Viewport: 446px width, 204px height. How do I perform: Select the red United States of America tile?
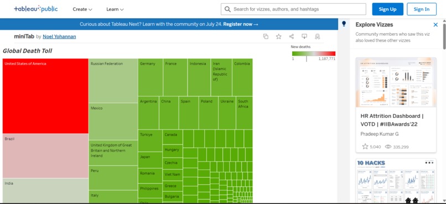tap(45, 96)
